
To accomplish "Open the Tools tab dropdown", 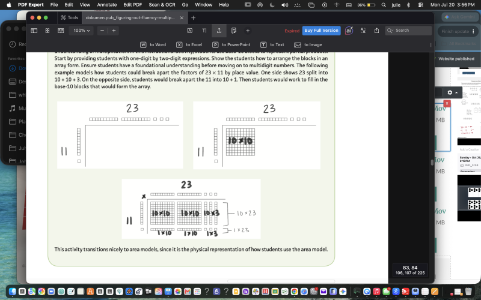I will click(x=70, y=18).
